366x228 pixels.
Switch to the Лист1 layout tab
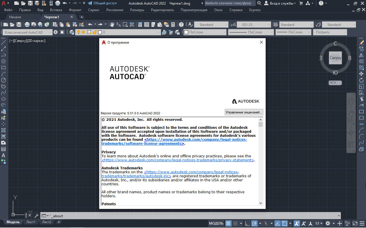point(31,222)
